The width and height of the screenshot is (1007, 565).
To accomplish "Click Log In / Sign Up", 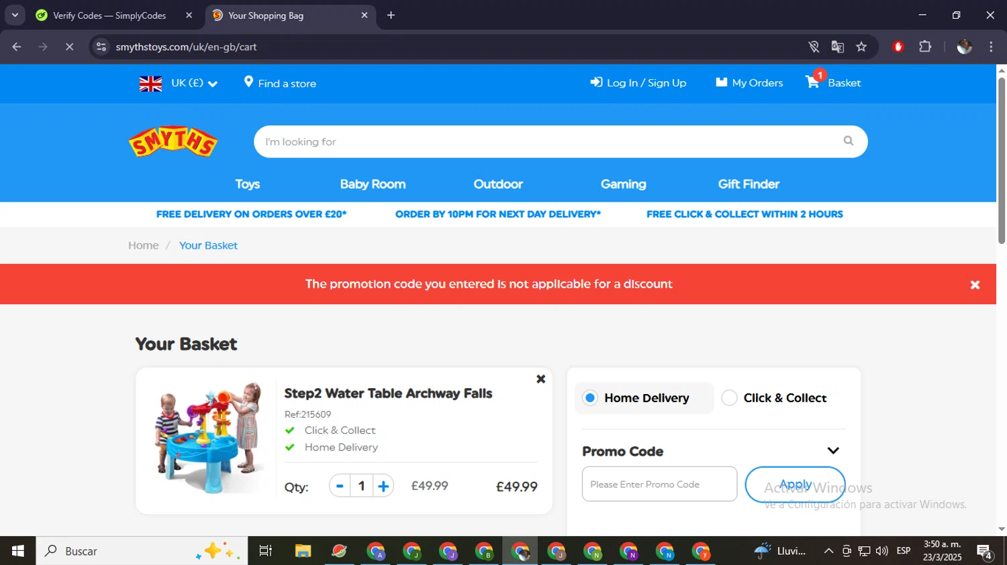I will click(638, 82).
